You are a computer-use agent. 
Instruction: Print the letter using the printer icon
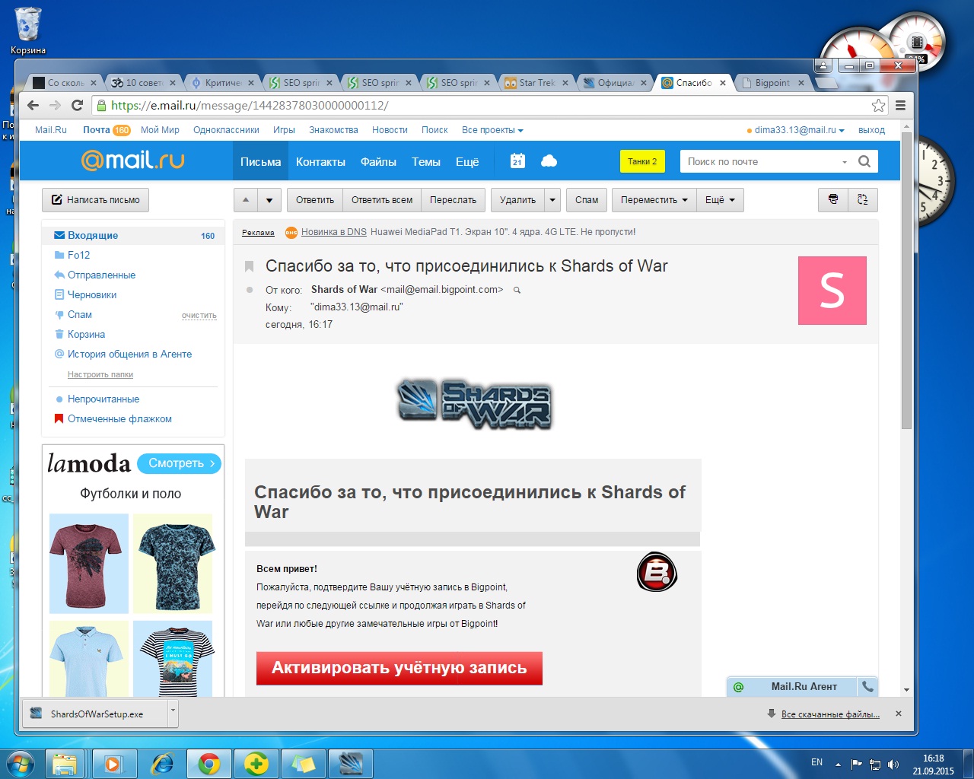coord(833,200)
